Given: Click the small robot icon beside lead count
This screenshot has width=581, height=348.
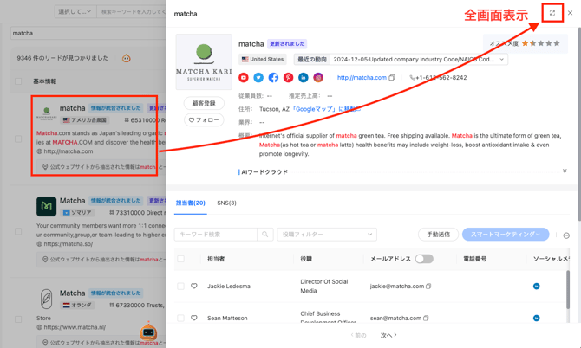Looking at the screenshot, I should 127,58.
